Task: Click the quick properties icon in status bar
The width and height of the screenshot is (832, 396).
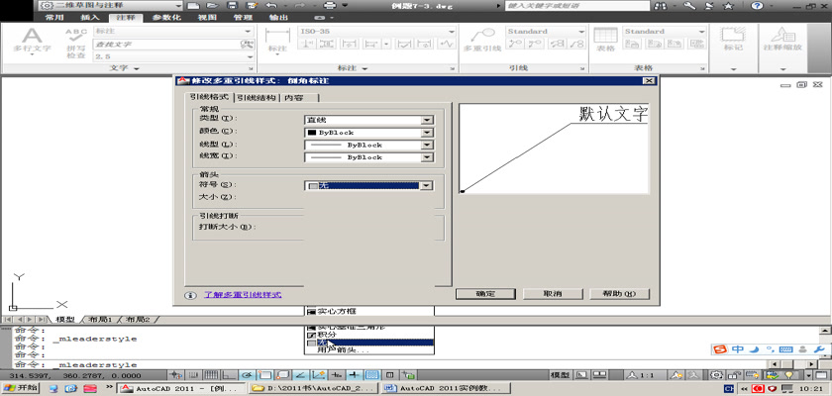Action: pyautogui.click(x=389, y=375)
